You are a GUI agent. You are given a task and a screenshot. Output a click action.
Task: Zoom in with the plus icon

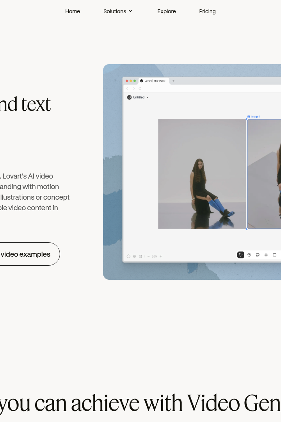coord(161,256)
